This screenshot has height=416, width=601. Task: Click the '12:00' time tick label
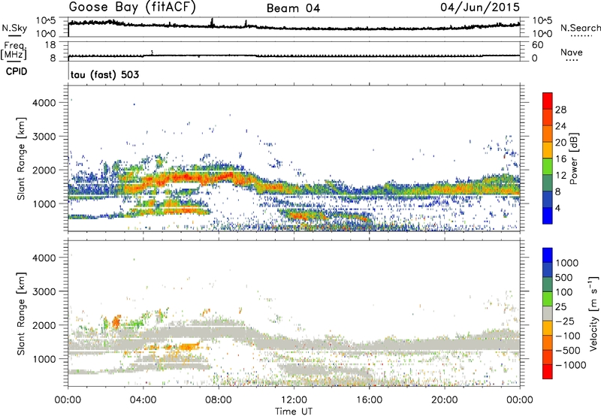pos(294,400)
